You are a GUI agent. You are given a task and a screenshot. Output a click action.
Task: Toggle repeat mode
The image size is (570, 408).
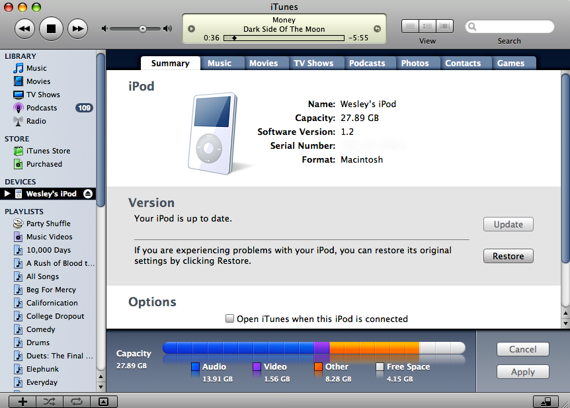tap(77, 401)
